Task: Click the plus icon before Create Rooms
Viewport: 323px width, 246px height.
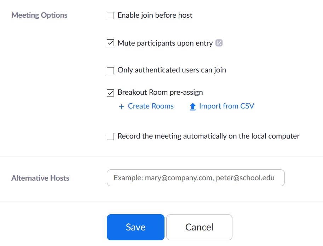Action: coord(121,106)
